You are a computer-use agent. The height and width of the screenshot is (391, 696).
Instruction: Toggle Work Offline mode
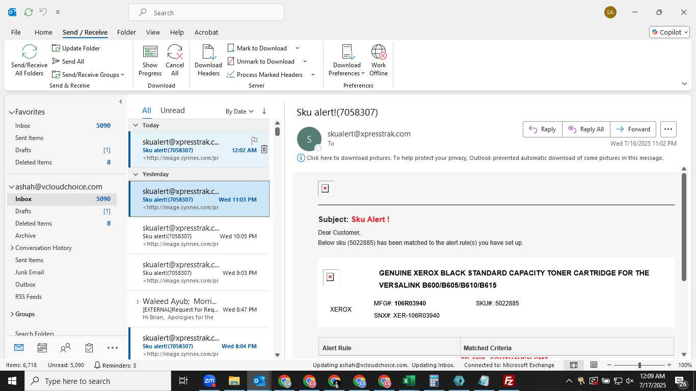click(x=379, y=61)
